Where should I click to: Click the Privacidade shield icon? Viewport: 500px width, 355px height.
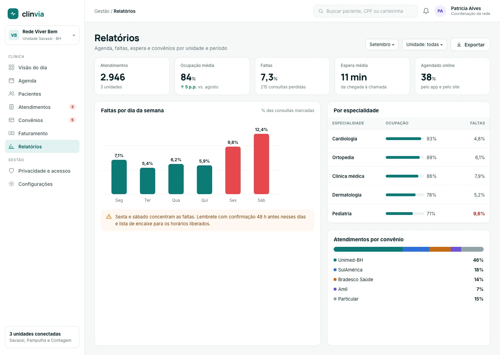point(11,171)
